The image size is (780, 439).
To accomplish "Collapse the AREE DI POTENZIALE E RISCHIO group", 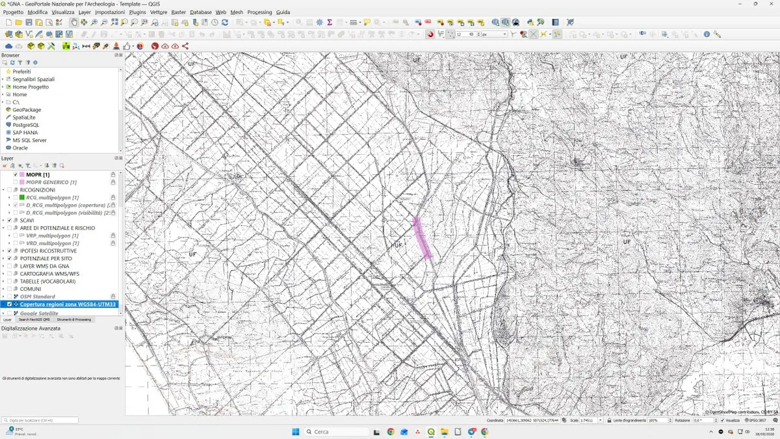I will [x=3, y=228].
